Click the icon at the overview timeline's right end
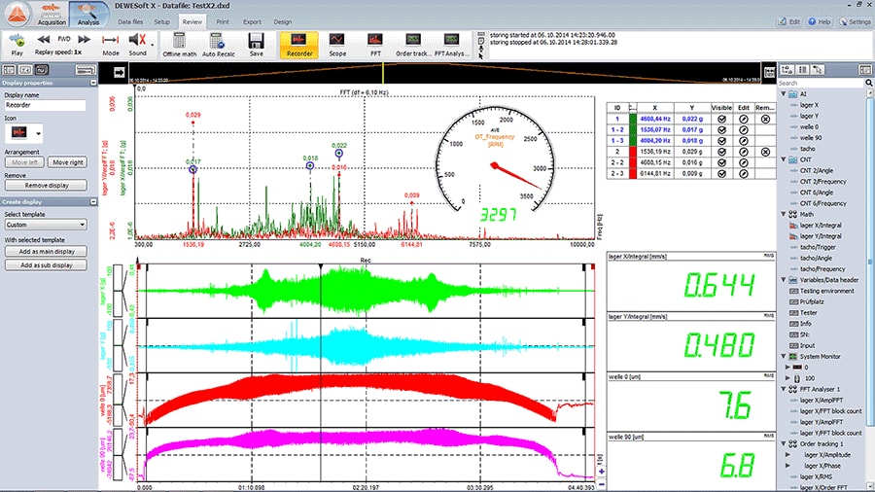 point(769,73)
